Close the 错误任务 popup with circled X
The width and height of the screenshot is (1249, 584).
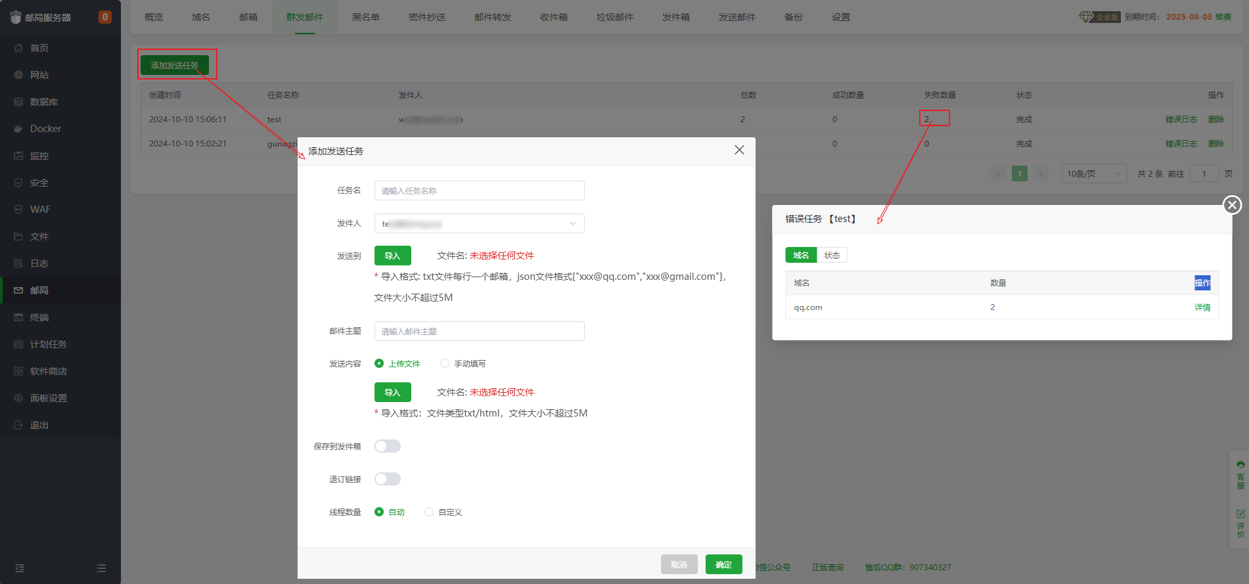1232,205
